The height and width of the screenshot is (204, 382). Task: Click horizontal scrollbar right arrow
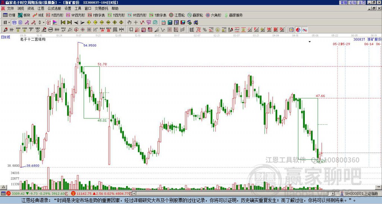coord(333,194)
